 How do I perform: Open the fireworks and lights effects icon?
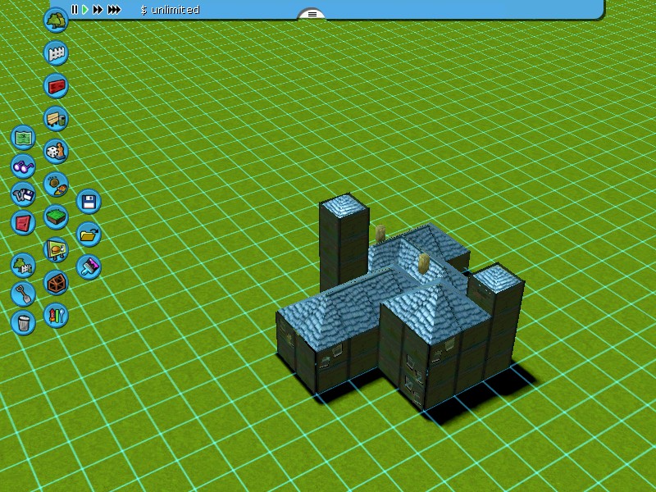[x=56, y=315]
